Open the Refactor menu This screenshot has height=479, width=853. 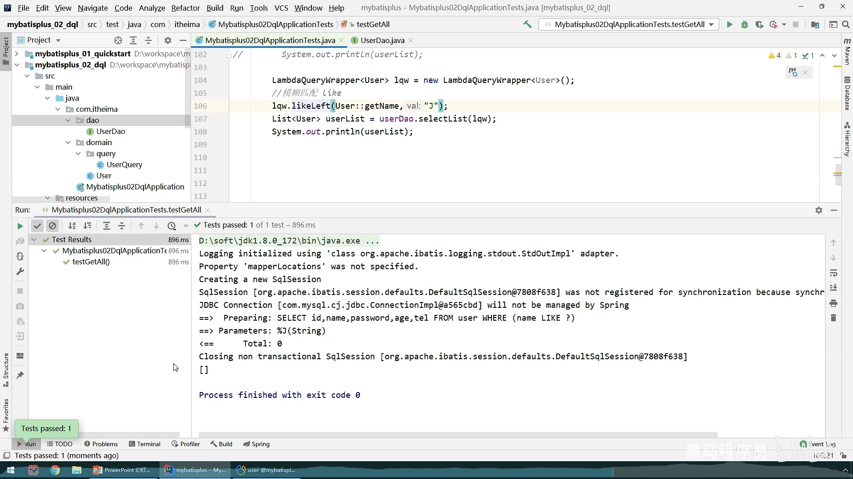click(x=185, y=8)
